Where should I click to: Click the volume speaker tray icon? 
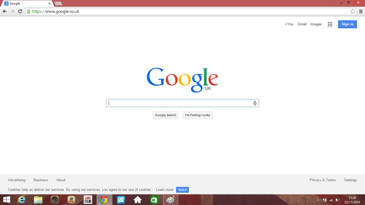click(x=337, y=200)
